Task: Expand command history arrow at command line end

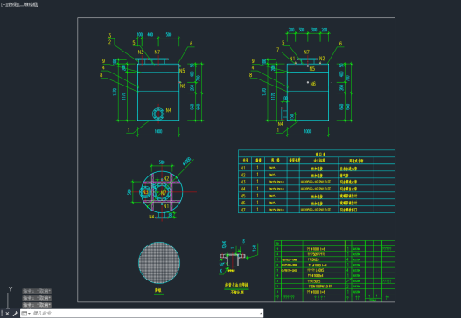Action: (x=261, y=314)
